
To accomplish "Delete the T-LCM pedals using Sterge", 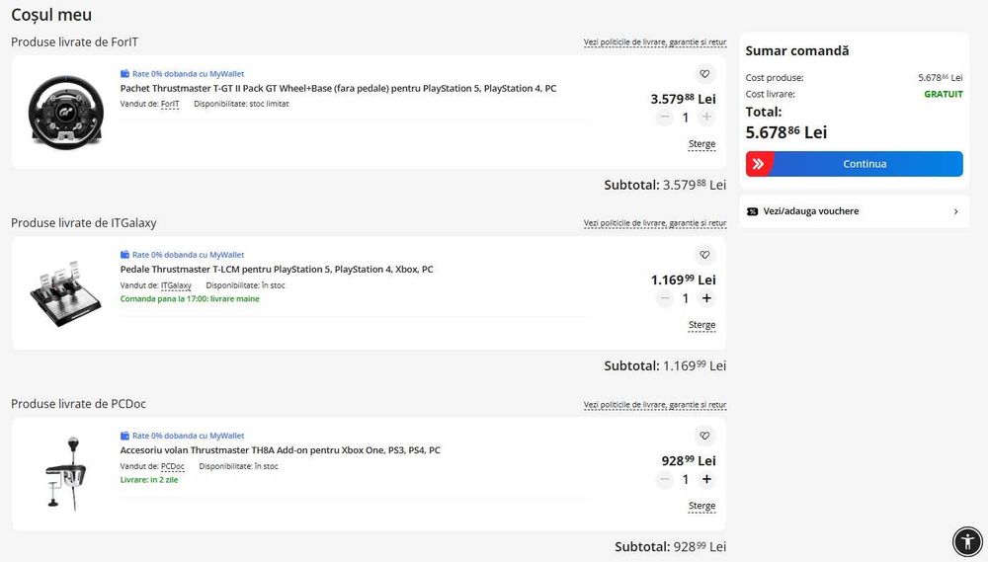I will pos(701,325).
